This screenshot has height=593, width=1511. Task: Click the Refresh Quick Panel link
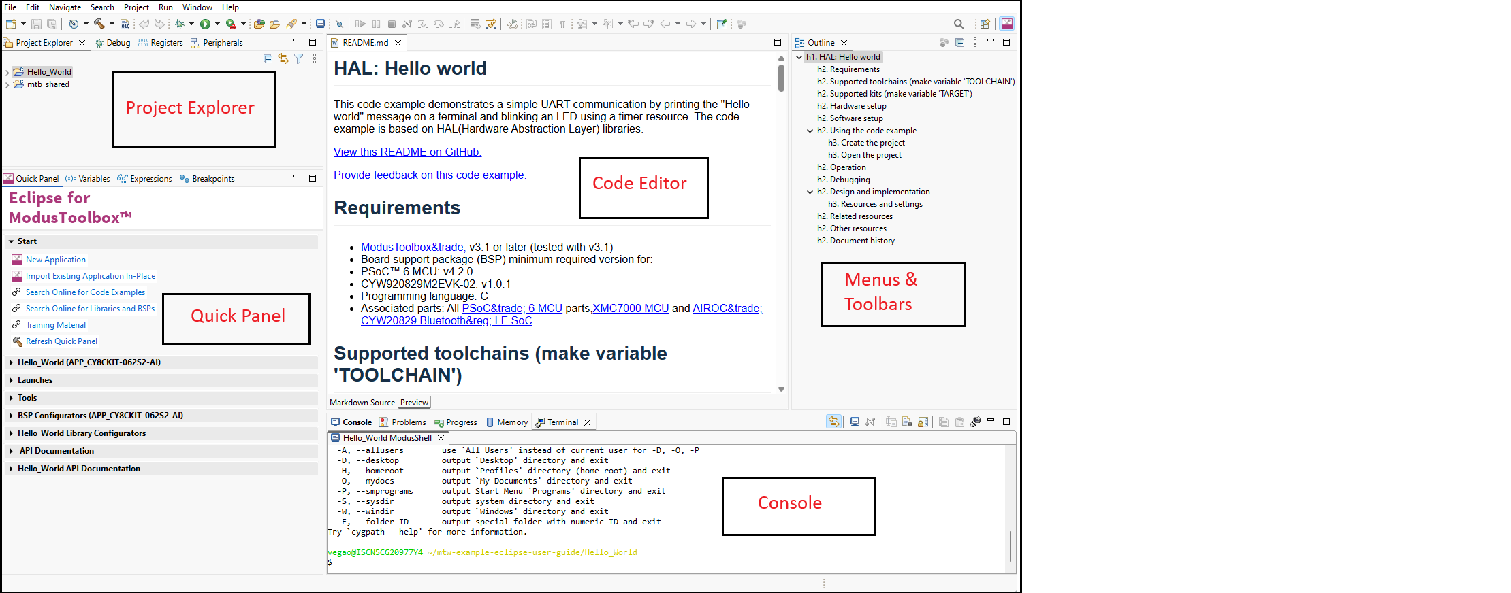point(61,341)
